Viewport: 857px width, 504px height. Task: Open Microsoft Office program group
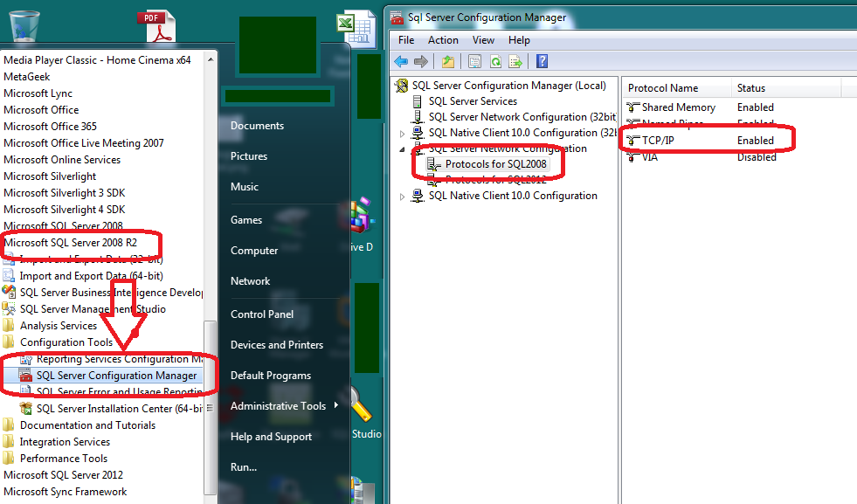click(x=41, y=110)
